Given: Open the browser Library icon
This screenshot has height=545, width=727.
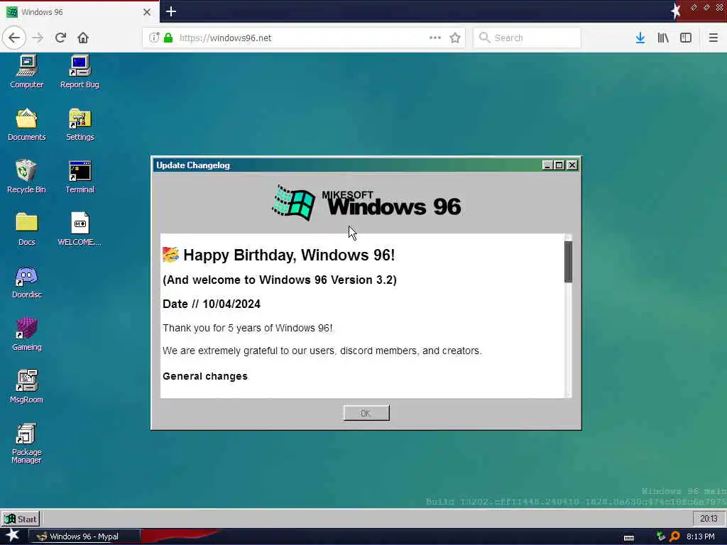Looking at the screenshot, I should [663, 38].
